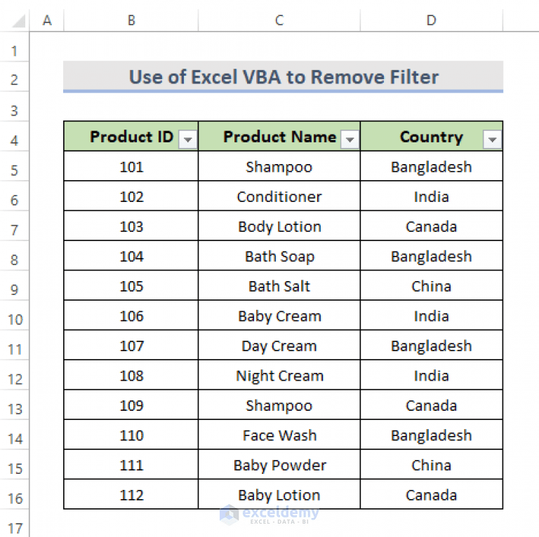
Task: Select the 'Country' header cell
Action: pyautogui.click(x=432, y=136)
